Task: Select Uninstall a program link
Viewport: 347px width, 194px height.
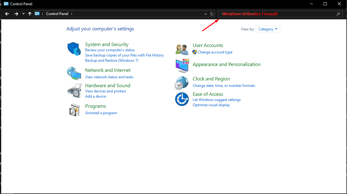Action: 101,113
